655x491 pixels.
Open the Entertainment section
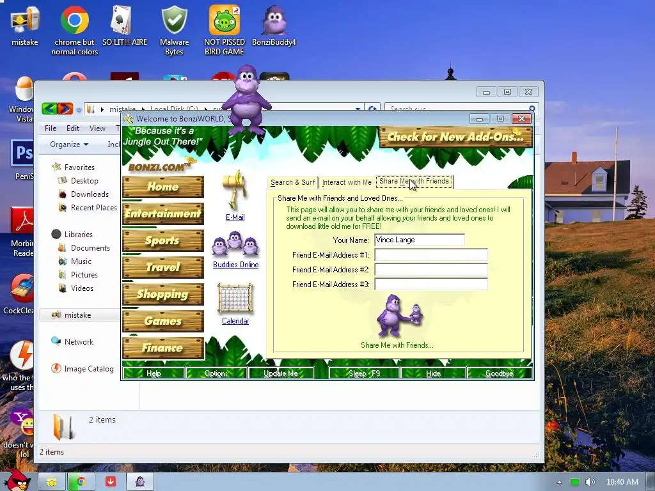click(163, 214)
